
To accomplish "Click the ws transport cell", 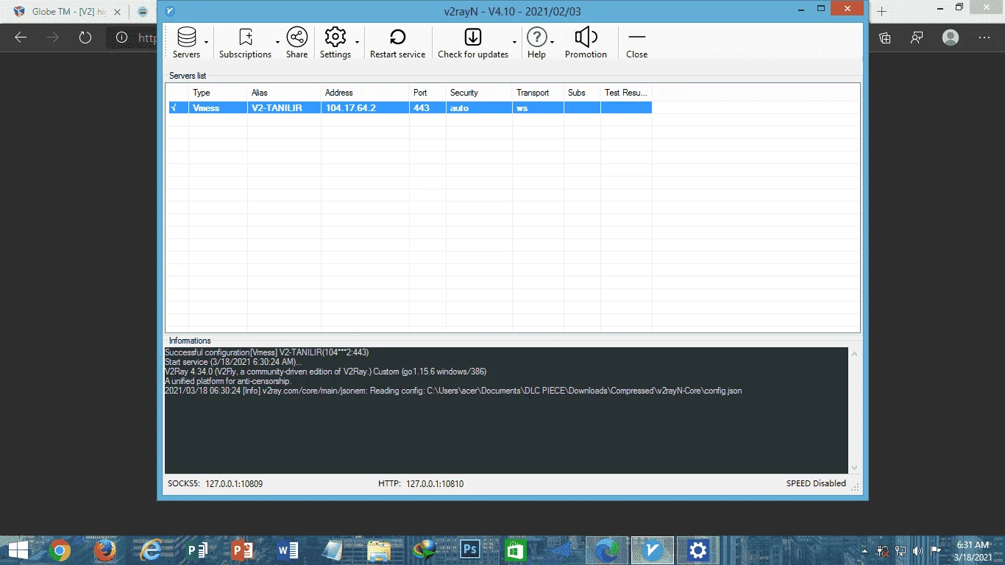I will [538, 108].
